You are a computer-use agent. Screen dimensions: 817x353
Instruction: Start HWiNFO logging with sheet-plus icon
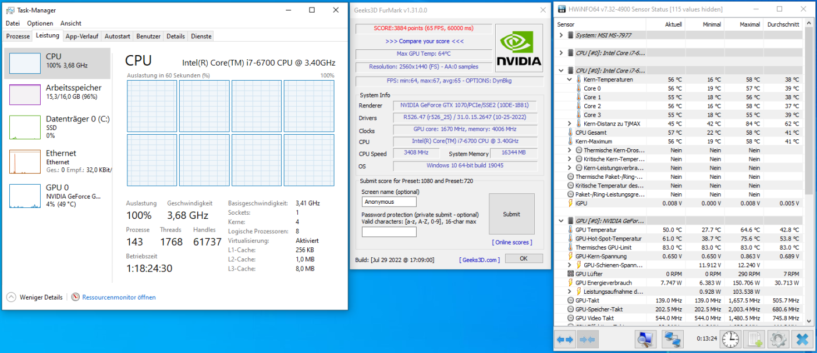[x=755, y=340]
